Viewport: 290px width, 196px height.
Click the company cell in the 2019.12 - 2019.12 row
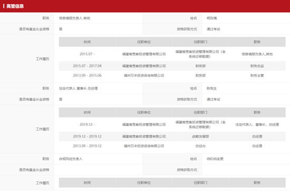click(144, 136)
